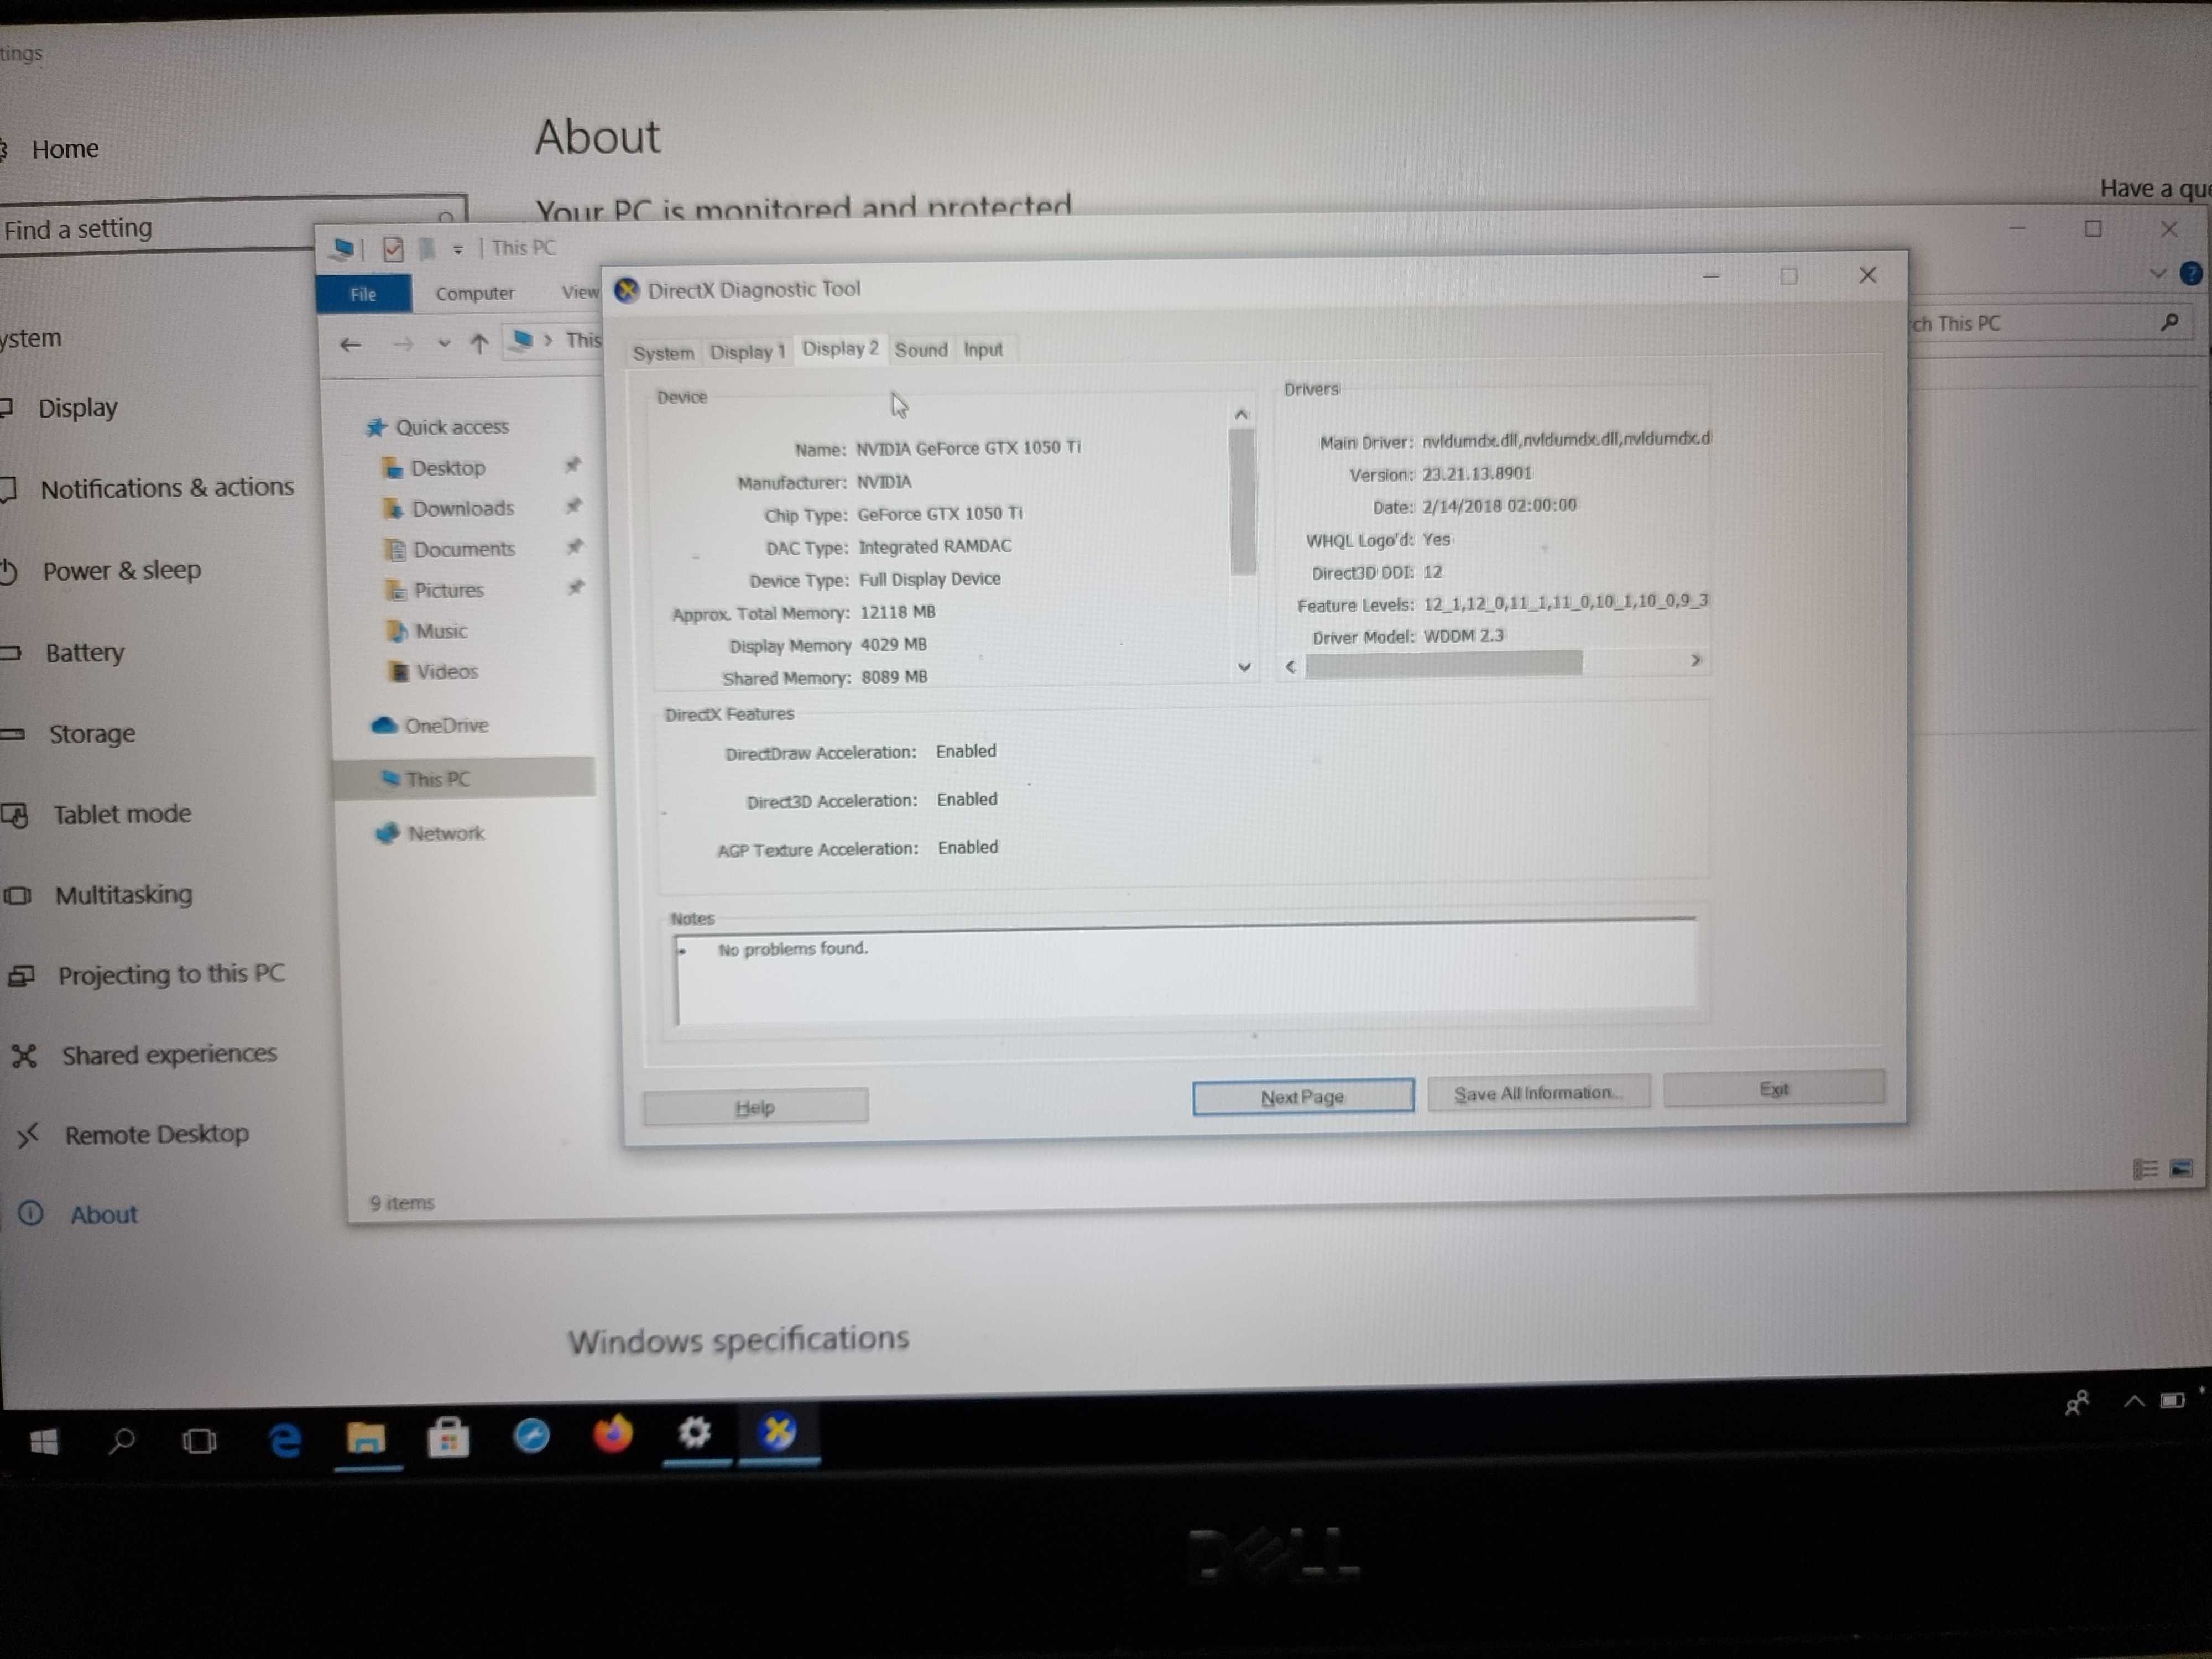Open the Task View taskbar icon

pos(199,1441)
